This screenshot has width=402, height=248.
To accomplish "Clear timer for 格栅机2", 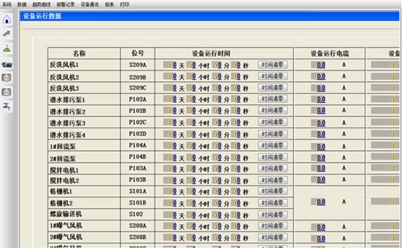I will pyautogui.click(x=273, y=203).
